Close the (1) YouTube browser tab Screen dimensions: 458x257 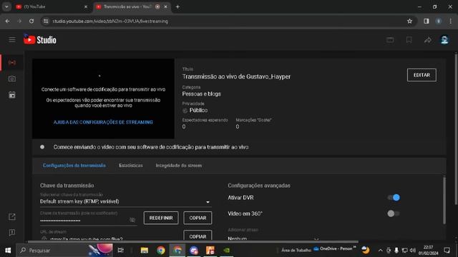tap(86, 6)
